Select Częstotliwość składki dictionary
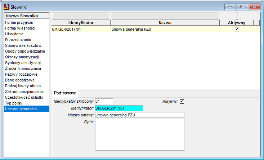The image size is (264, 160). pyautogui.click(x=24, y=97)
